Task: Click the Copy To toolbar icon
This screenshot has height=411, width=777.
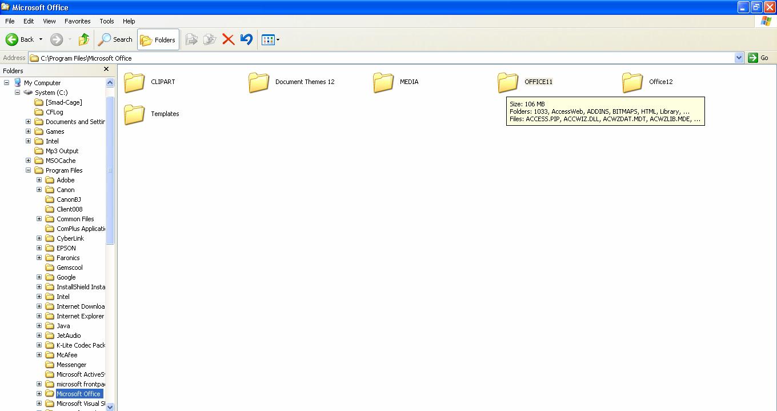Action: coord(210,39)
